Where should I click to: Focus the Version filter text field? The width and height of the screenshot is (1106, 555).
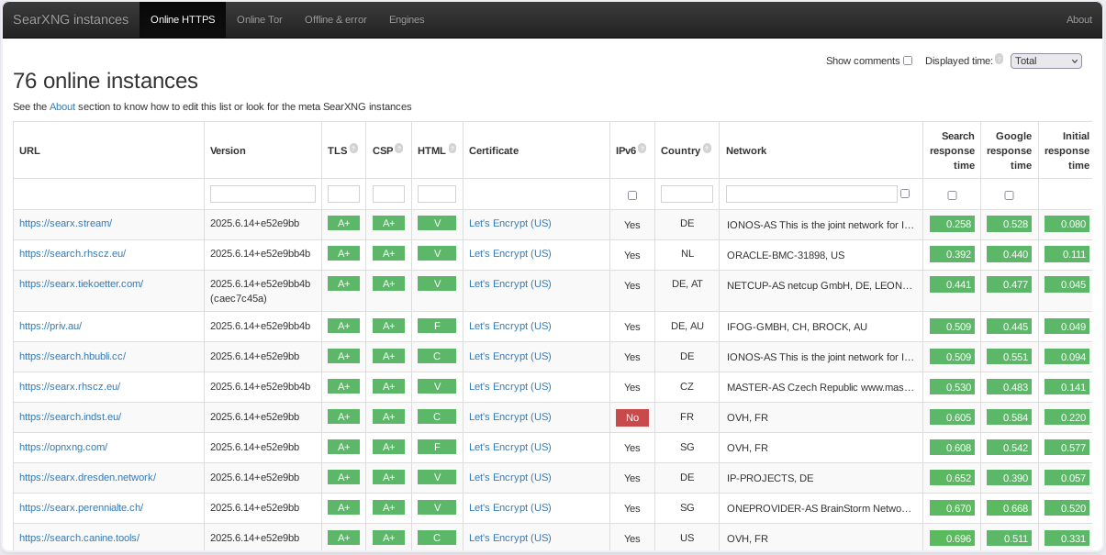coord(263,194)
